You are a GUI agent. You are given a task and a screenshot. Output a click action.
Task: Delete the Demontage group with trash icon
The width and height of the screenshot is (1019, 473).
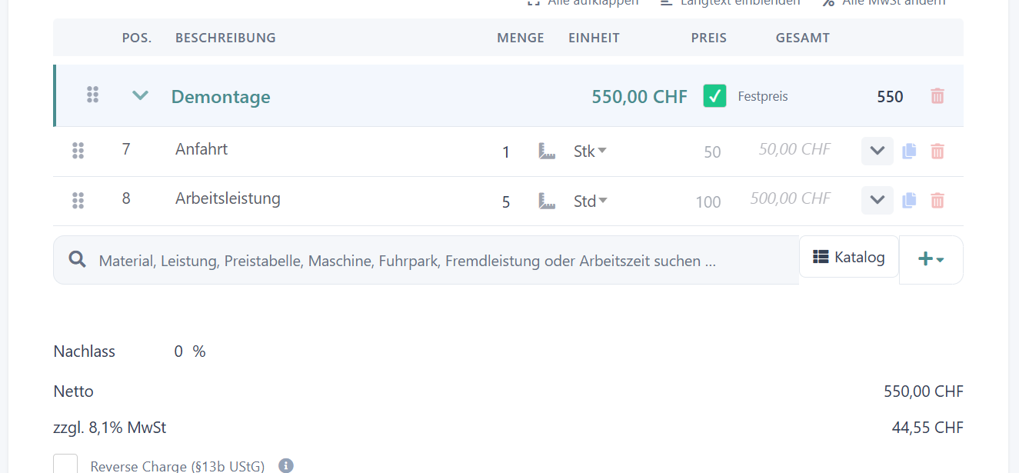[x=937, y=96]
